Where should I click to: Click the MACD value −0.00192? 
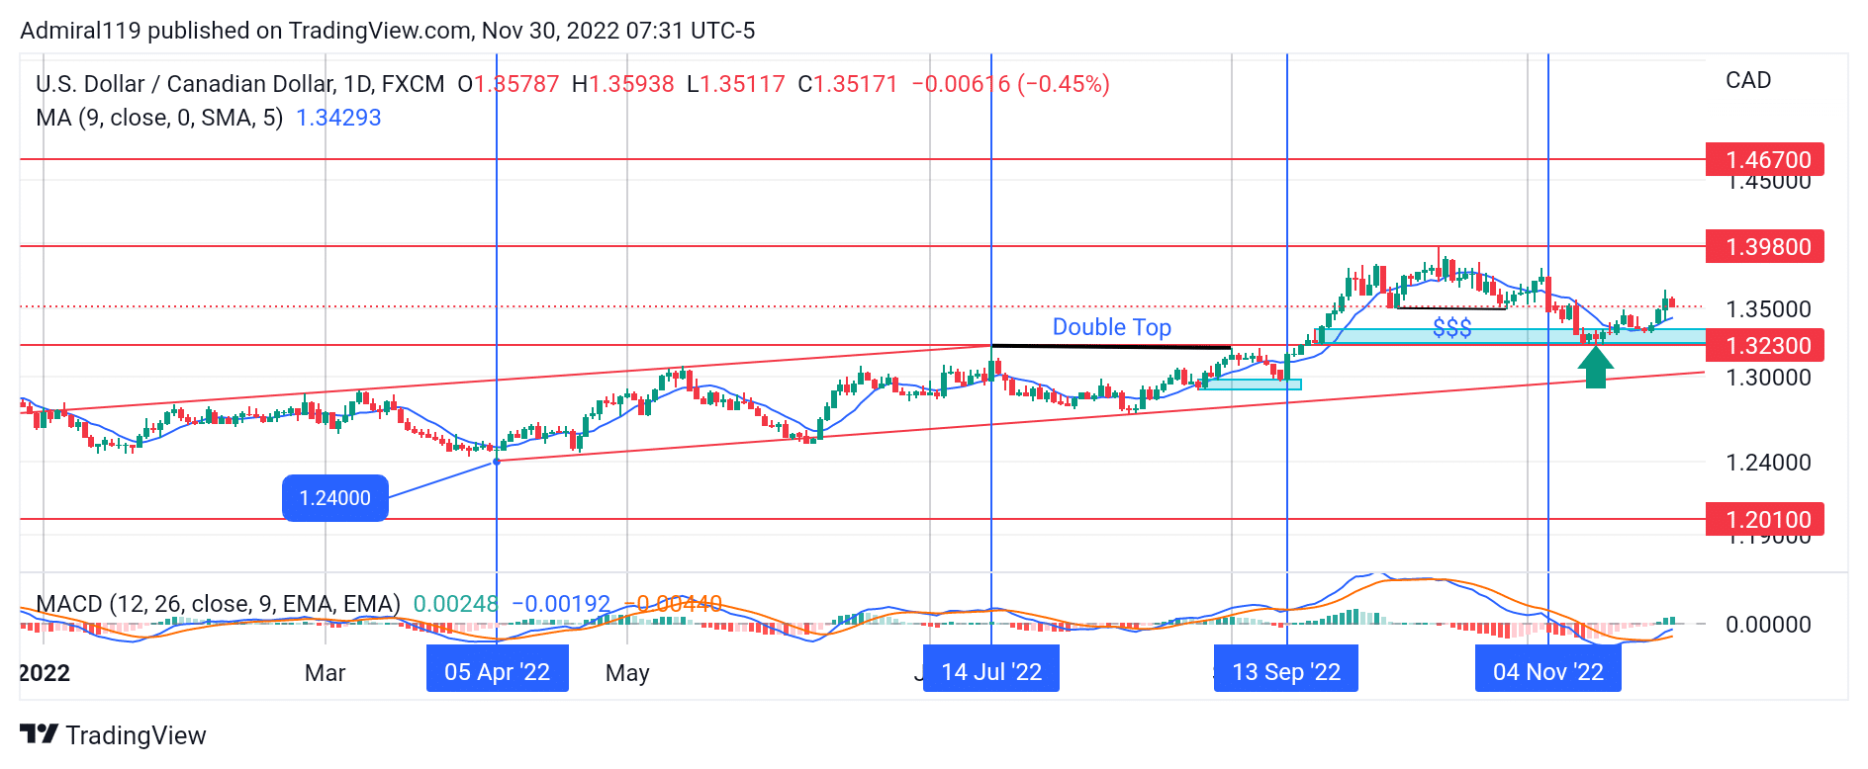point(561,604)
